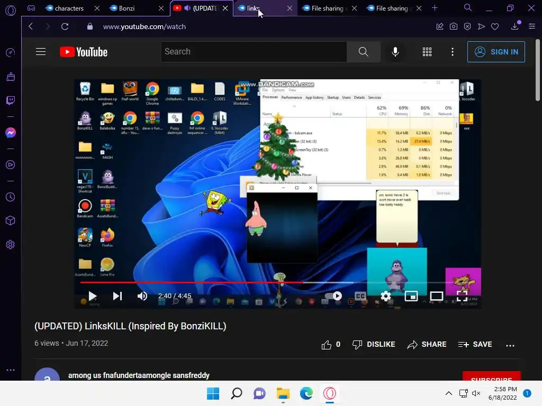The width and height of the screenshot is (542, 406).
Task: Search tabs magnifier in title bar
Action: coord(468,7)
